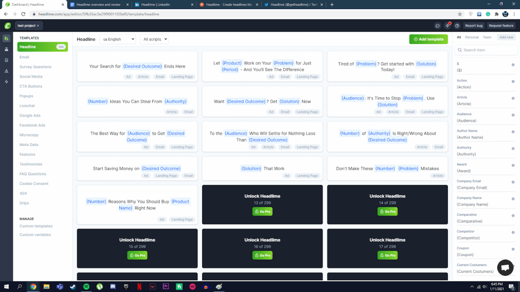Click the Report bug button
This screenshot has height=292, width=520.
coord(474,26)
